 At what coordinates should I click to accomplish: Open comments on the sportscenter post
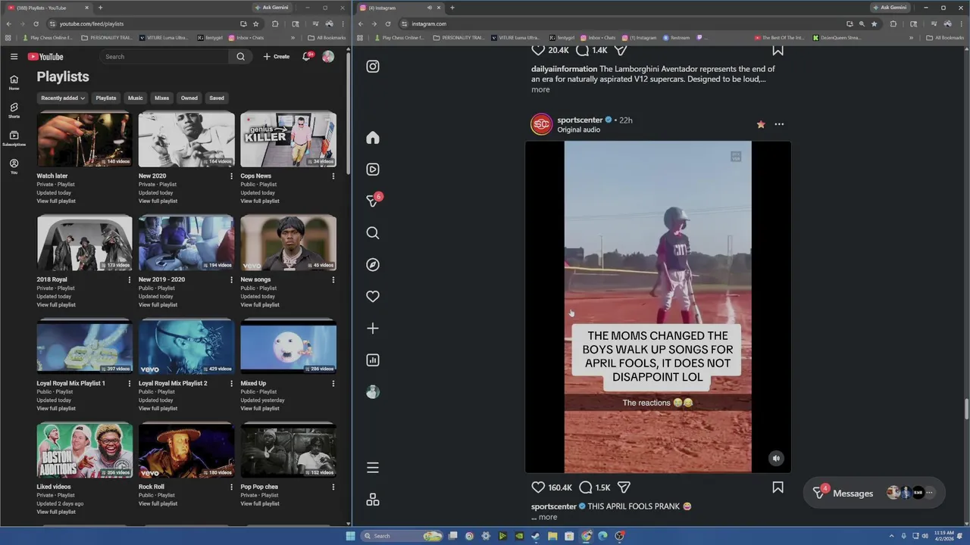pyautogui.click(x=585, y=487)
